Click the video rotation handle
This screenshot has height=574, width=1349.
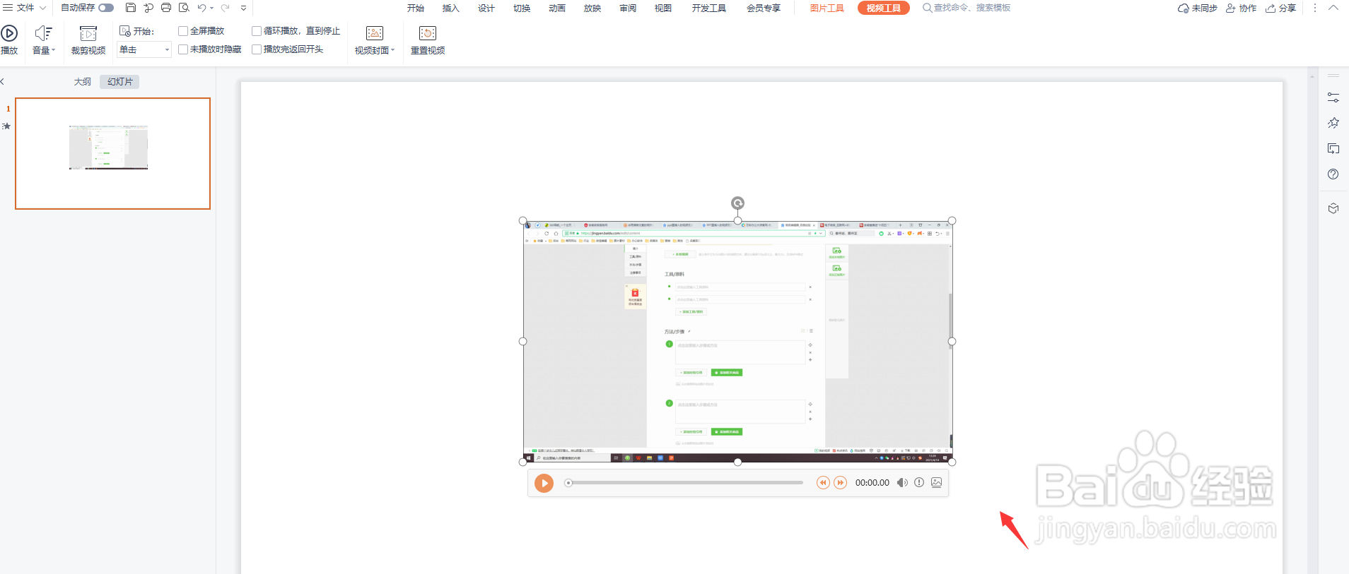coord(737,203)
